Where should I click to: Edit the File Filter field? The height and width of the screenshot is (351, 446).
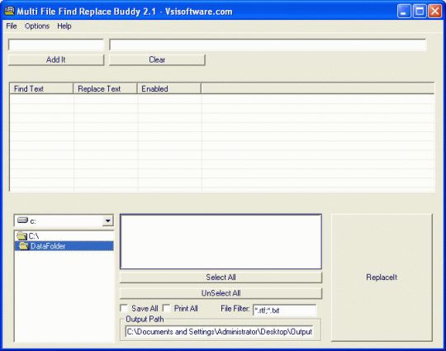tap(284, 310)
